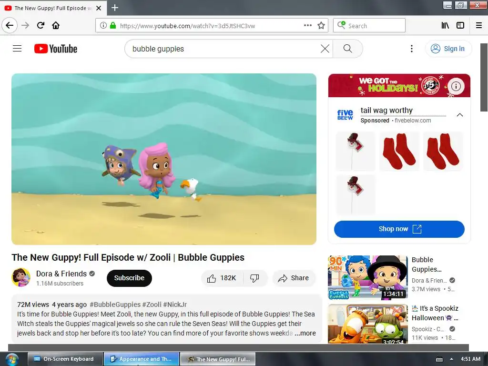Open the Dora & Friends channel name
The height and width of the screenshot is (366, 488).
[61, 274]
